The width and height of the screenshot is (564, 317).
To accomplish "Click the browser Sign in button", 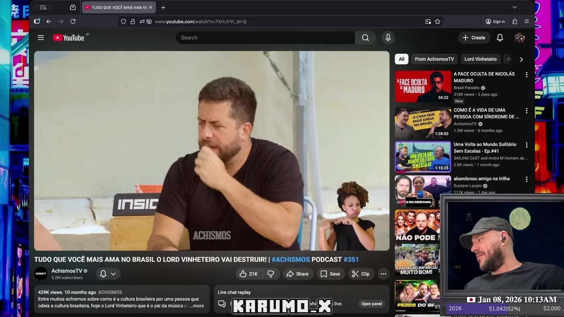I will [495, 22].
